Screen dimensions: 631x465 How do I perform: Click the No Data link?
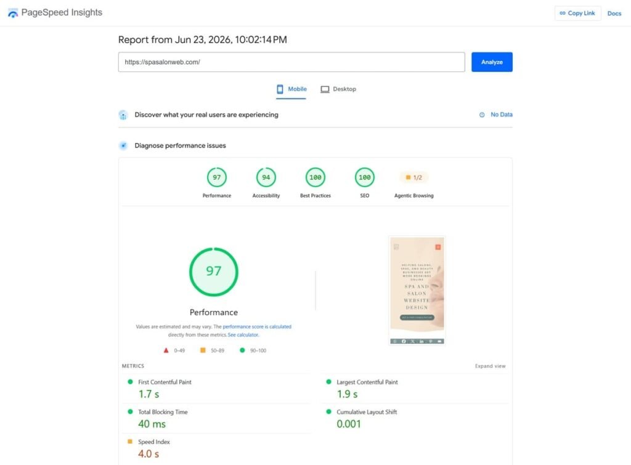pyautogui.click(x=502, y=115)
